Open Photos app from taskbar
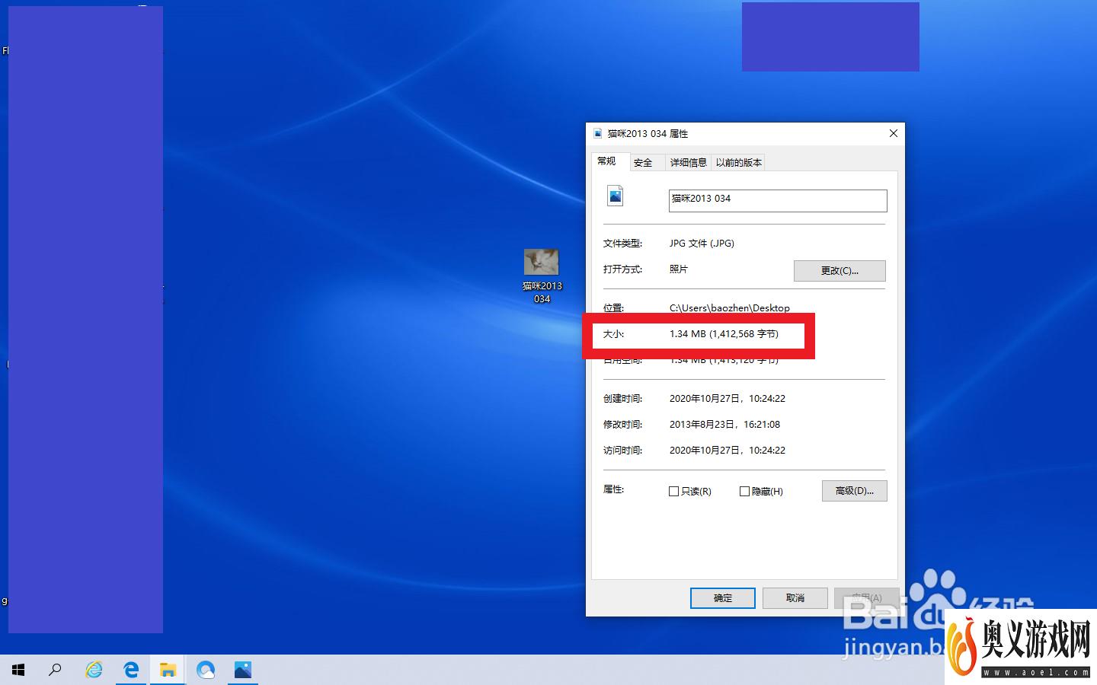 tap(243, 670)
